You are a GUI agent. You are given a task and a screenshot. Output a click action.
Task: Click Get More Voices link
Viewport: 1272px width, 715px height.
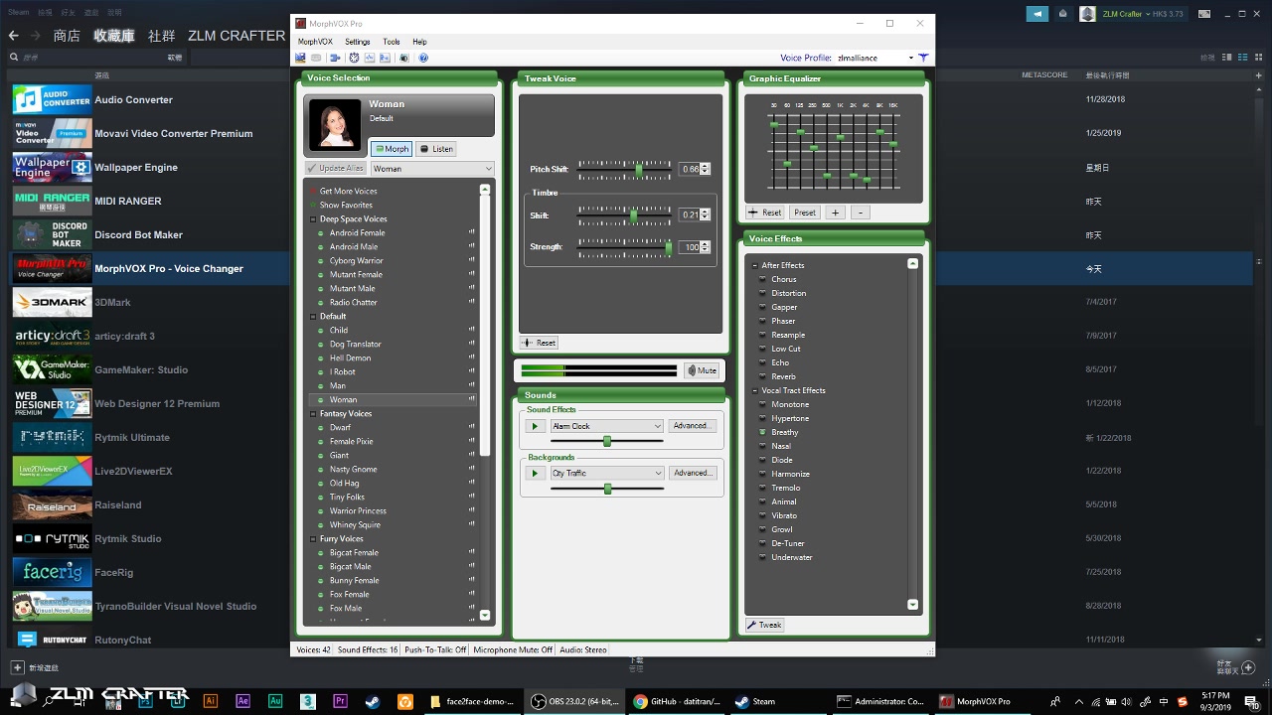pyautogui.click(x=348, y=191)
